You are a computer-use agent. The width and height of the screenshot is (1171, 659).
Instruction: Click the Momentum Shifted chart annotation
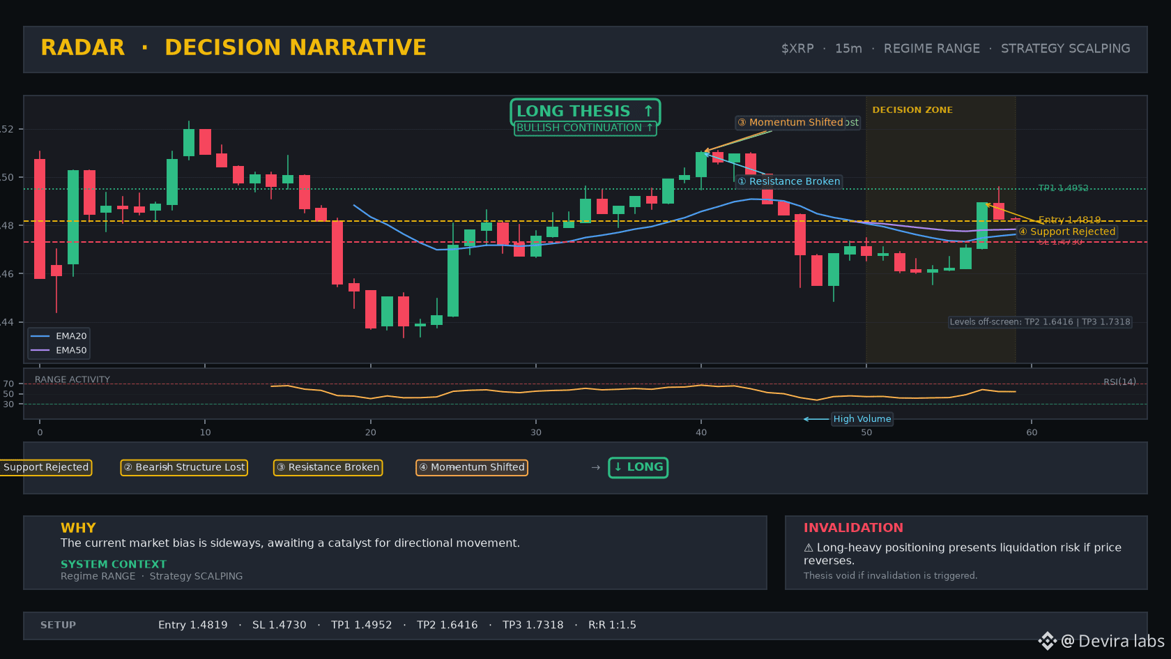coord(791,122)
